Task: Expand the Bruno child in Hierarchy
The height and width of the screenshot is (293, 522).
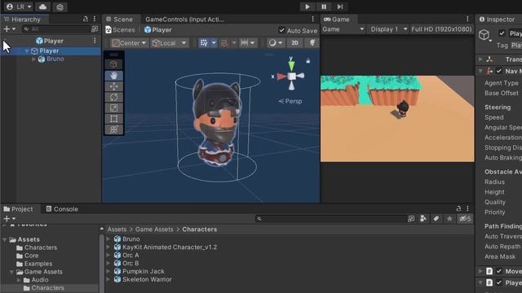Action: [33, 59]
